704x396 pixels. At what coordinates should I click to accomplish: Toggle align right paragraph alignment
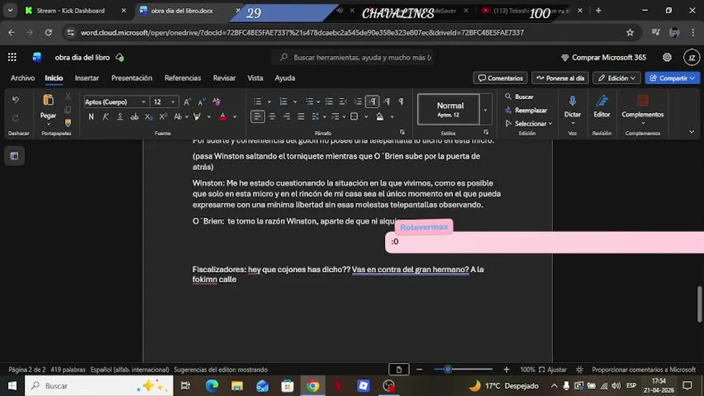[x=286, y=117]
